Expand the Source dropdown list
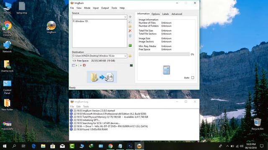268x150 pixels. tap(125, 17)
